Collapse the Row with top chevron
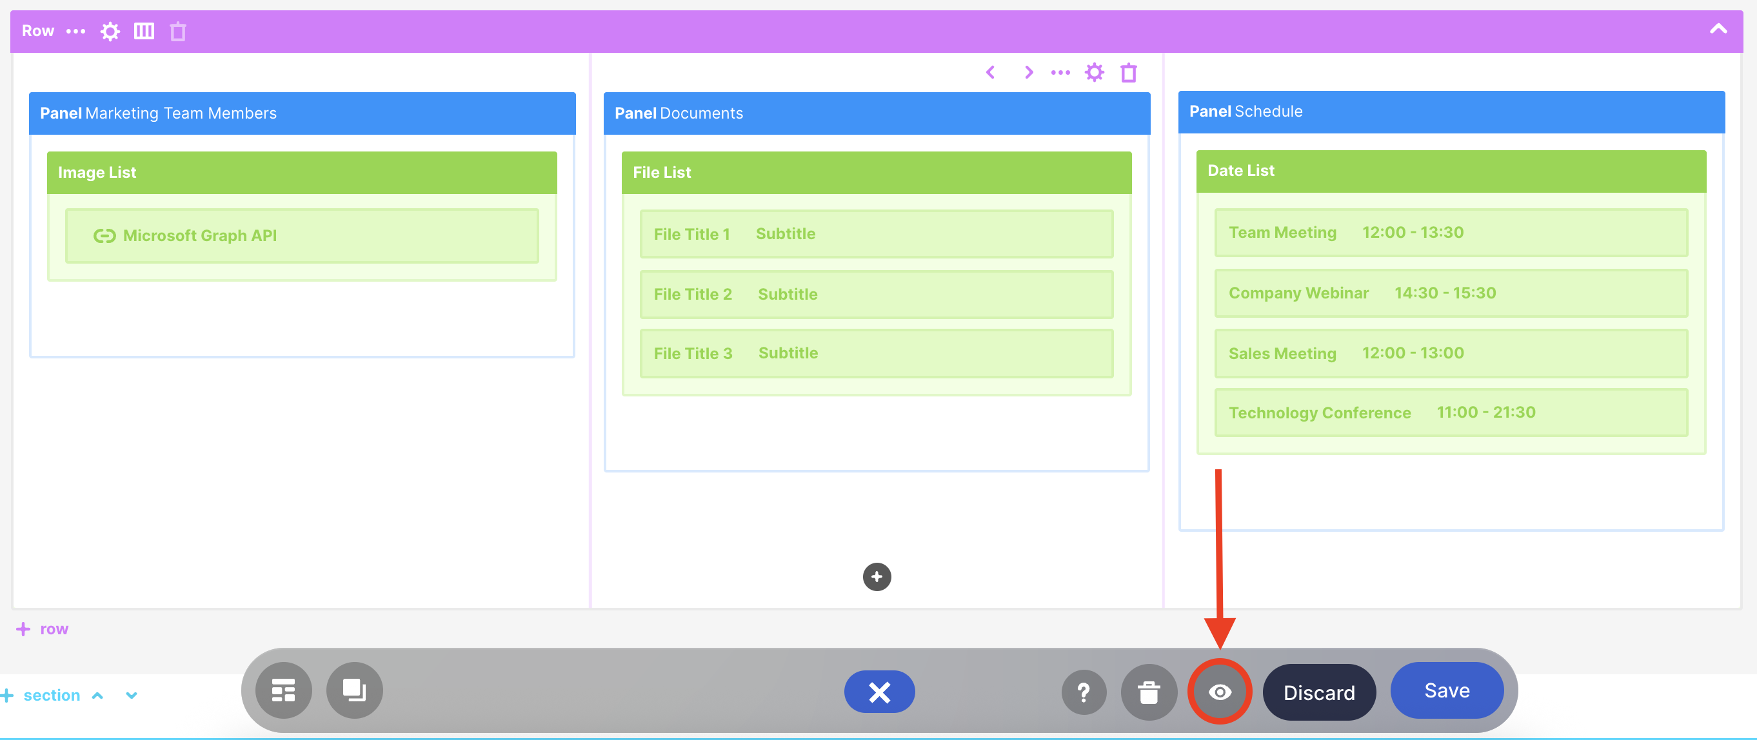 click(x=1718, y=29)
